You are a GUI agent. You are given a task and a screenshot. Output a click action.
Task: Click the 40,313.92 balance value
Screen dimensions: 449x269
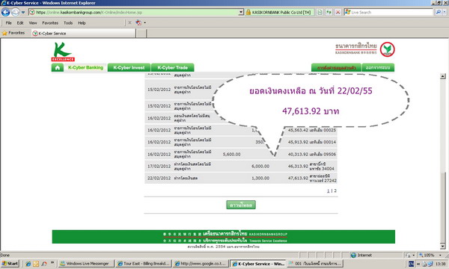click(x=298, y=154)
